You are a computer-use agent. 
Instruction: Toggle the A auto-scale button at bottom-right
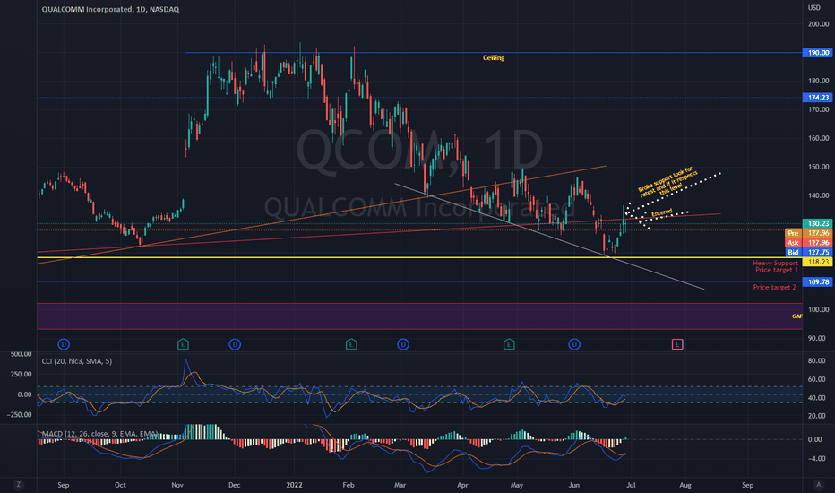(x=819, y=484)
